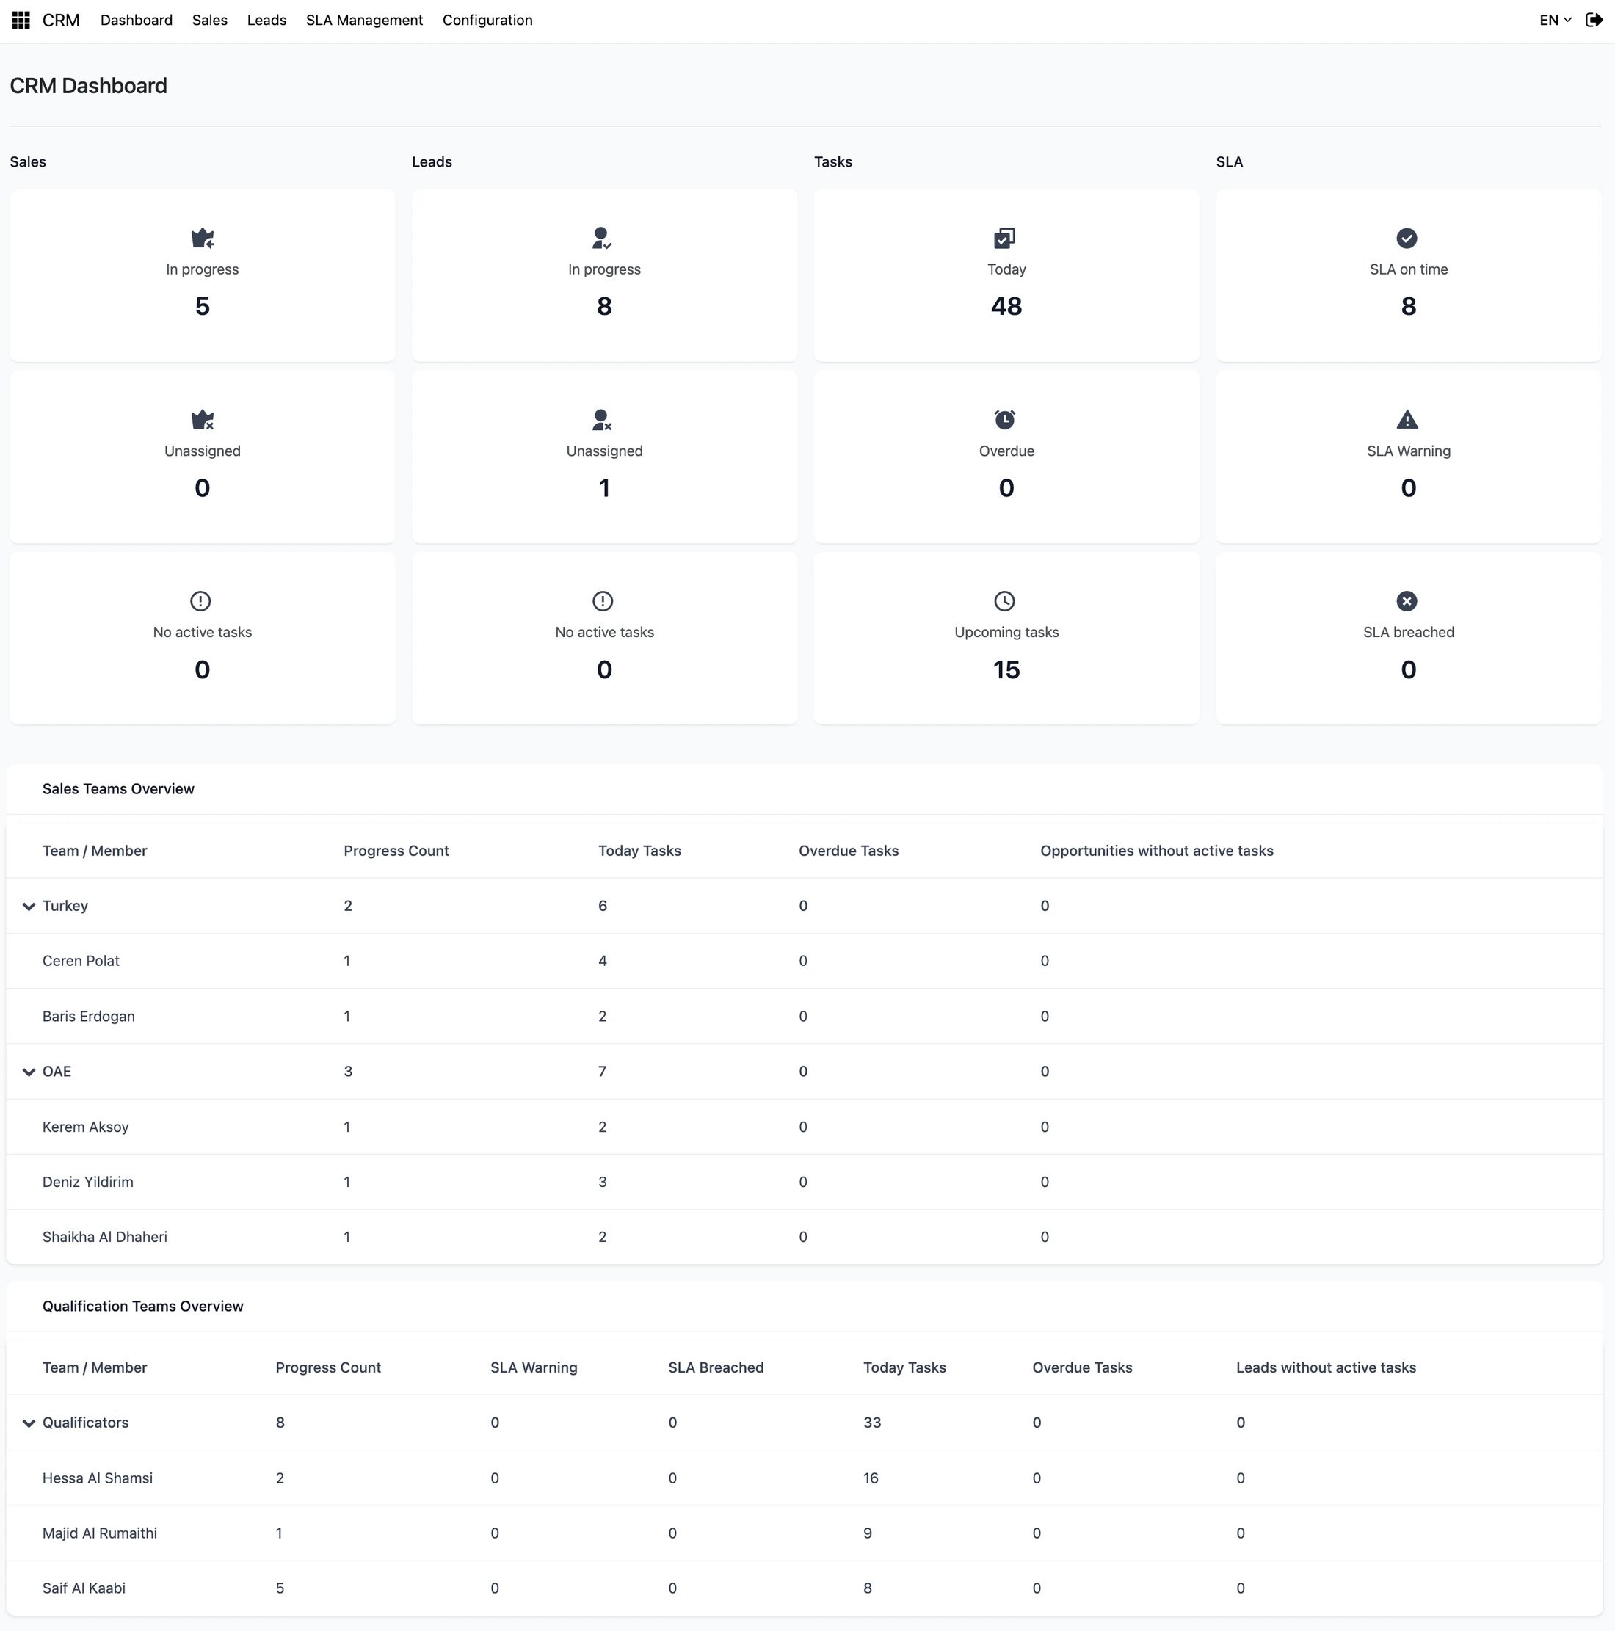Image resolution: width=1615 pixels, height=1631 pixels.
Task: Open the EN language dropdown
Action: pyautogui.click(x=1555, y=21)
